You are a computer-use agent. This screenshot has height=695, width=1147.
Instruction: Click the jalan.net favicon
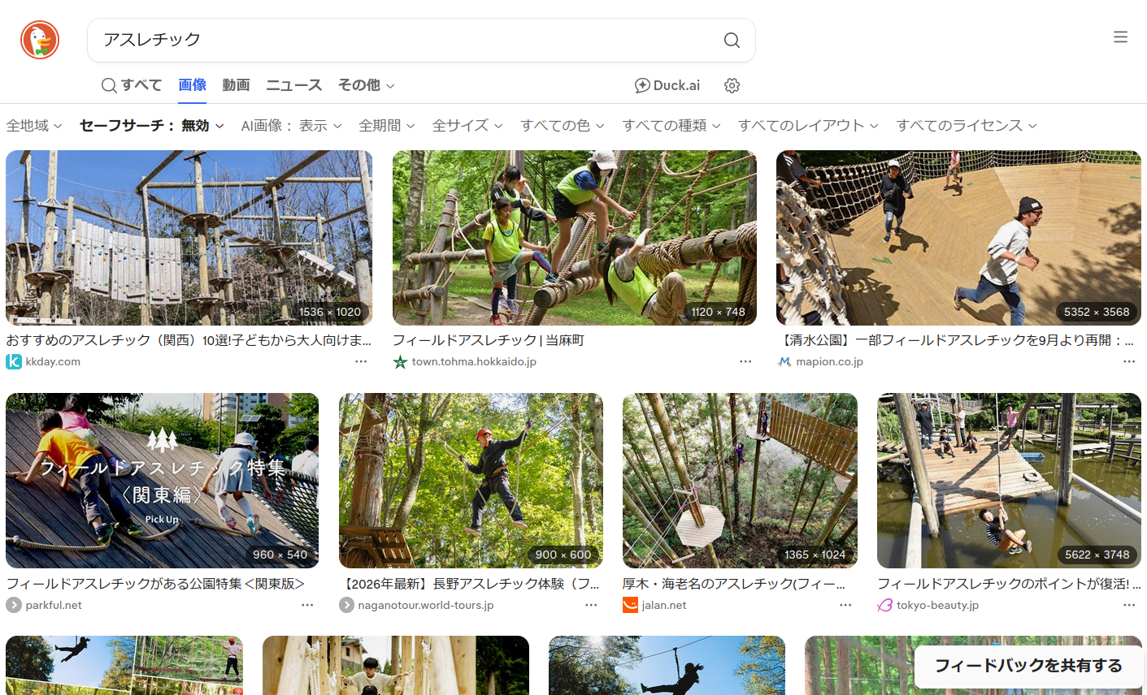pyautogui.click(x=630, y=605)
